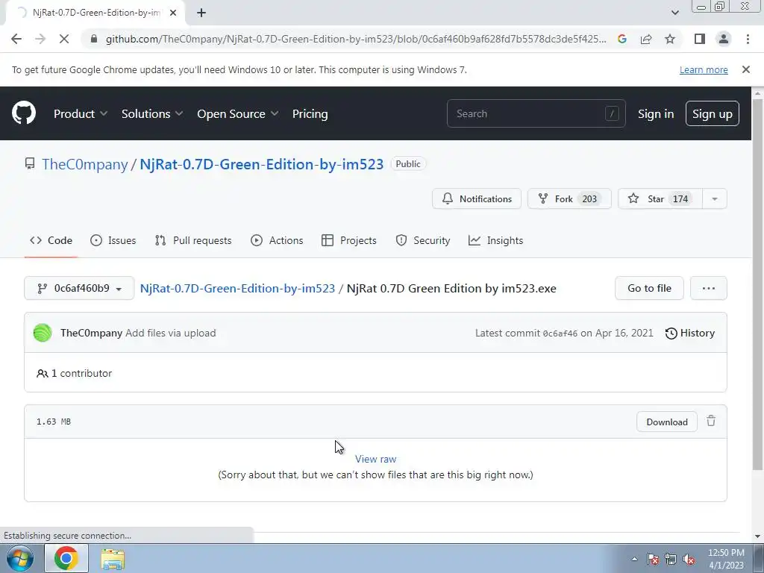This screenshot has height=573, width=764.
Task: Click the taskbar clock showing 12:50 PM
Action: pyautogui.click(x=726, y=559)
